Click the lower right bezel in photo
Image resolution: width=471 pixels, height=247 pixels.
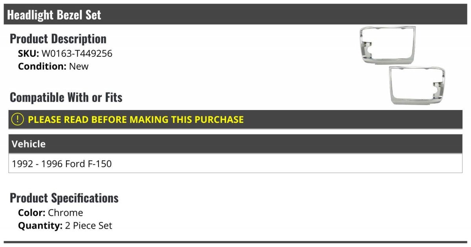[x=417, y=86]
